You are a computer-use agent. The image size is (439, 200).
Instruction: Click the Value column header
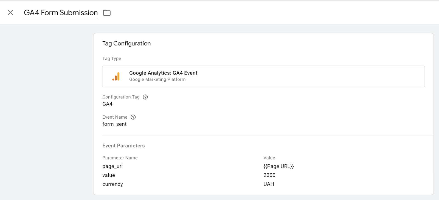(x=269, y=158)
